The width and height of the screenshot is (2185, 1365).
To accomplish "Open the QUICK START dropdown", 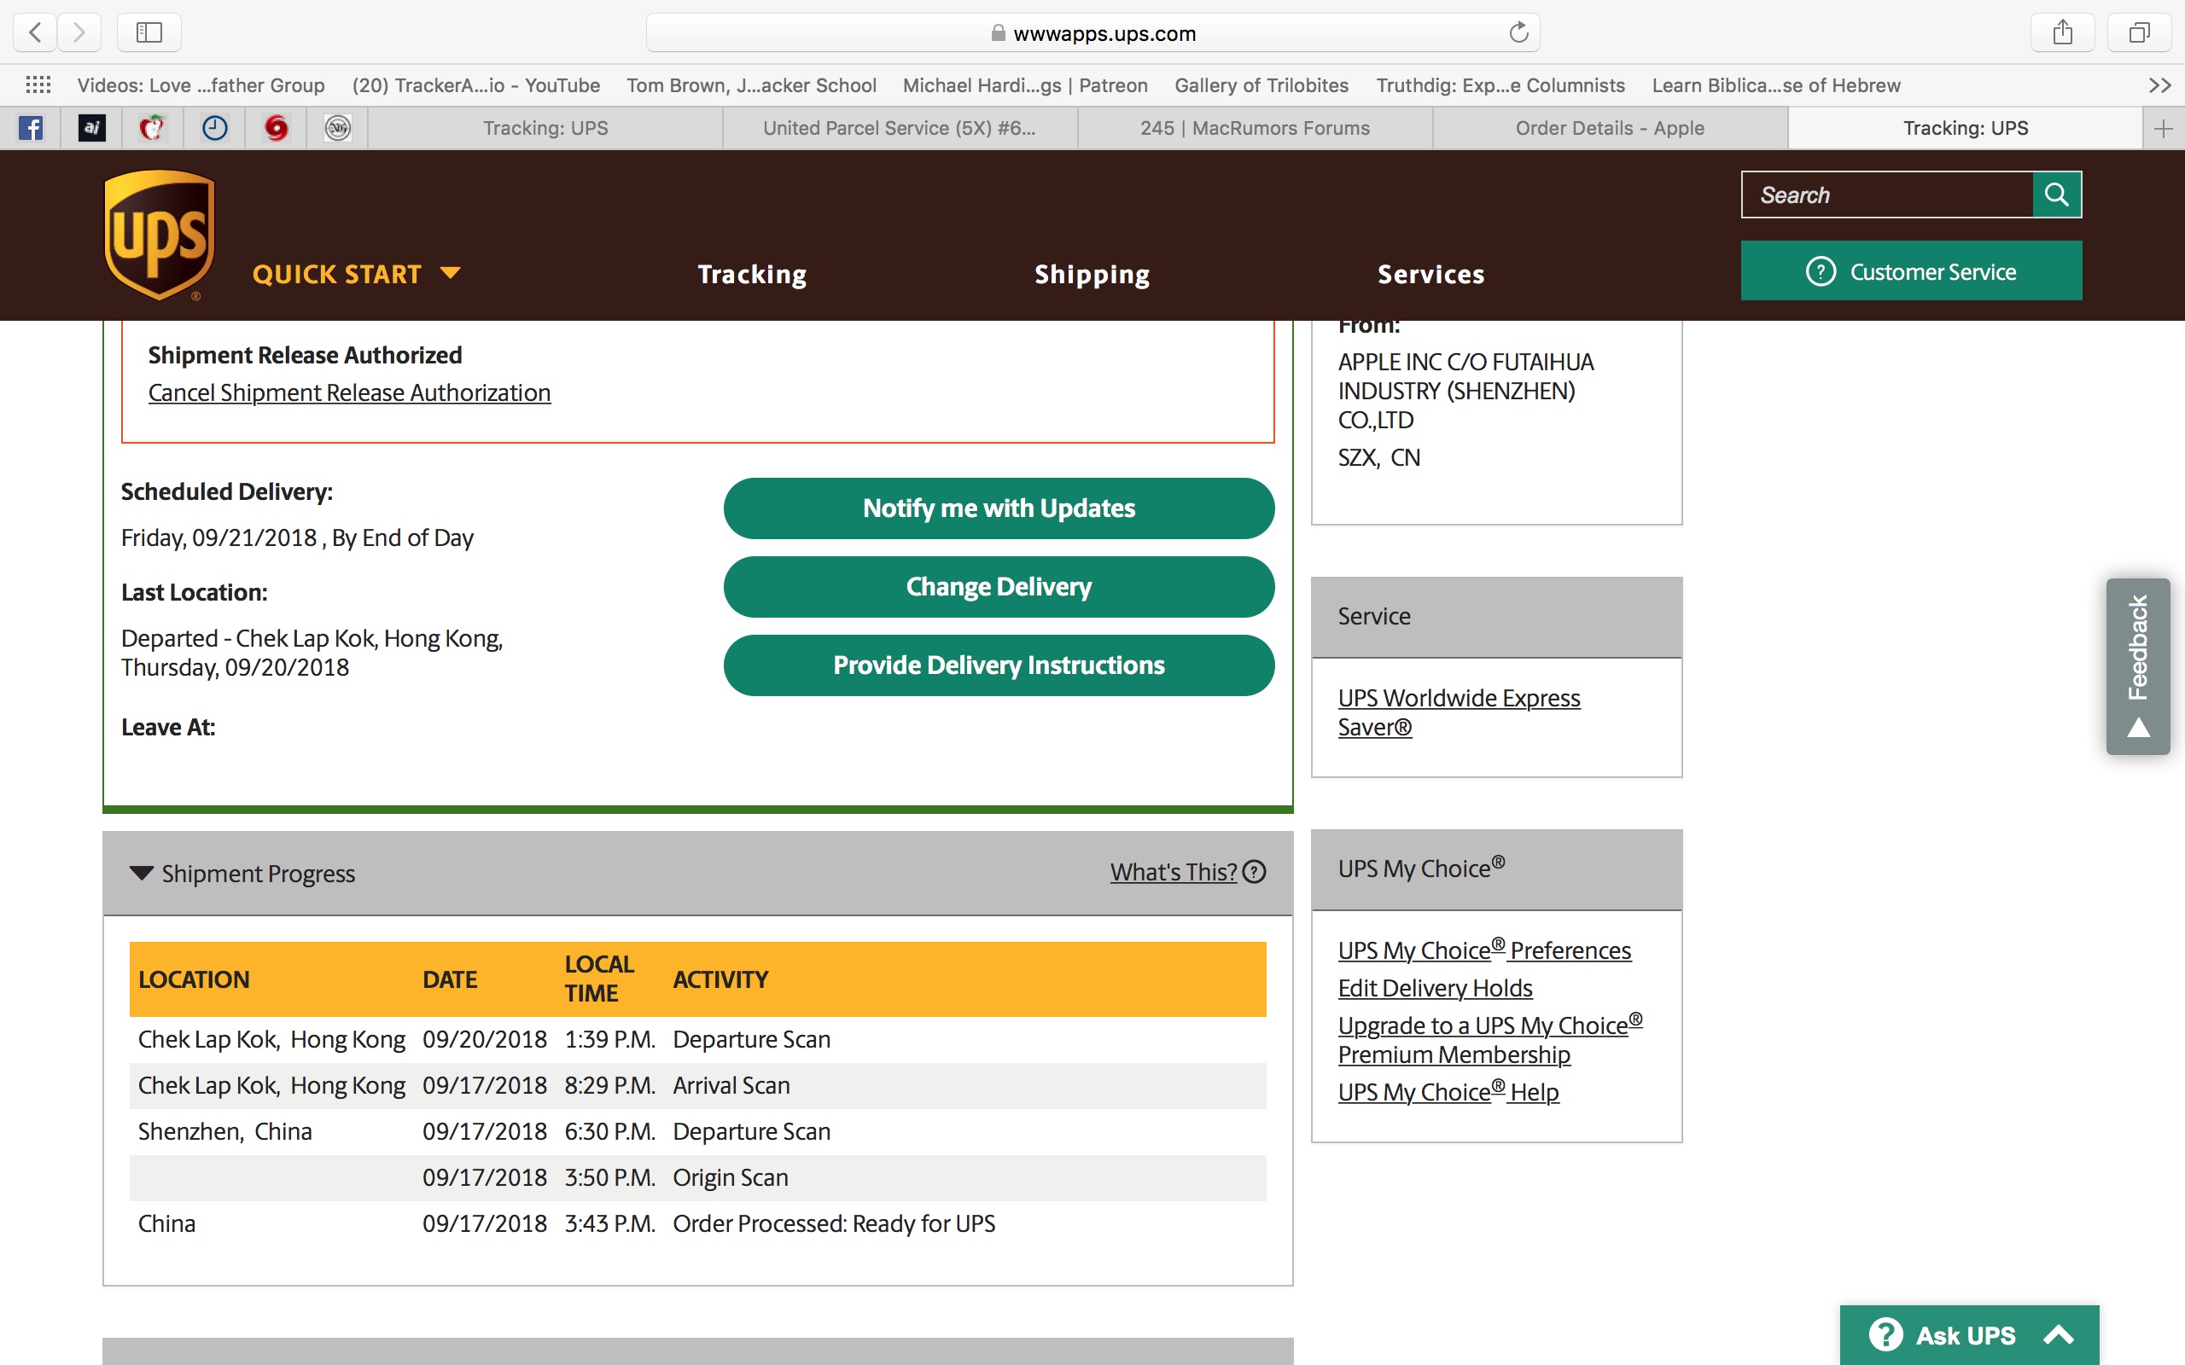I will click(x=357, y=274).
